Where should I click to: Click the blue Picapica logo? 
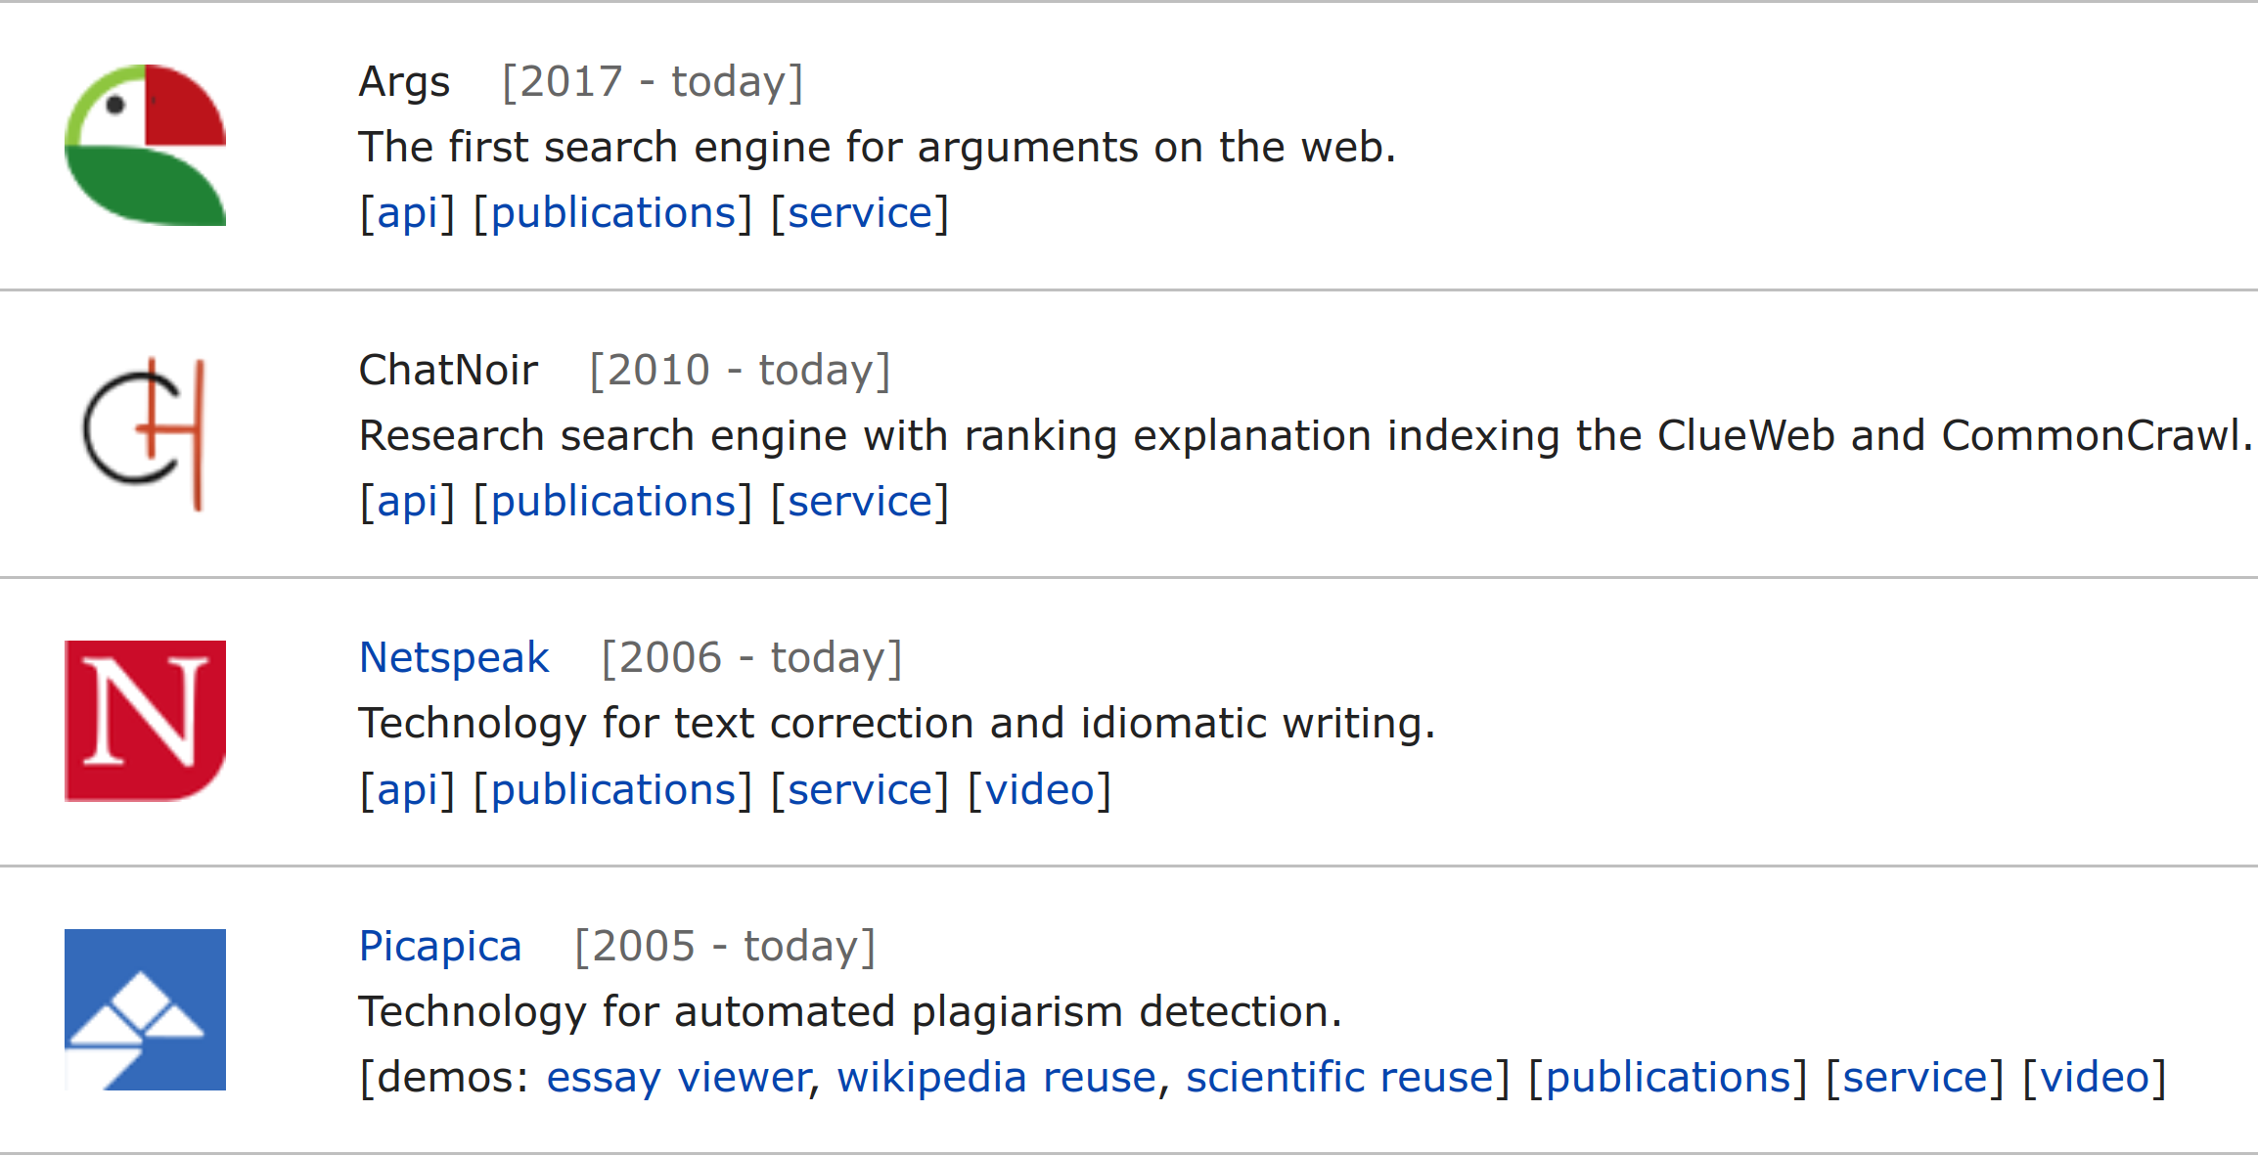(145, 1009)
